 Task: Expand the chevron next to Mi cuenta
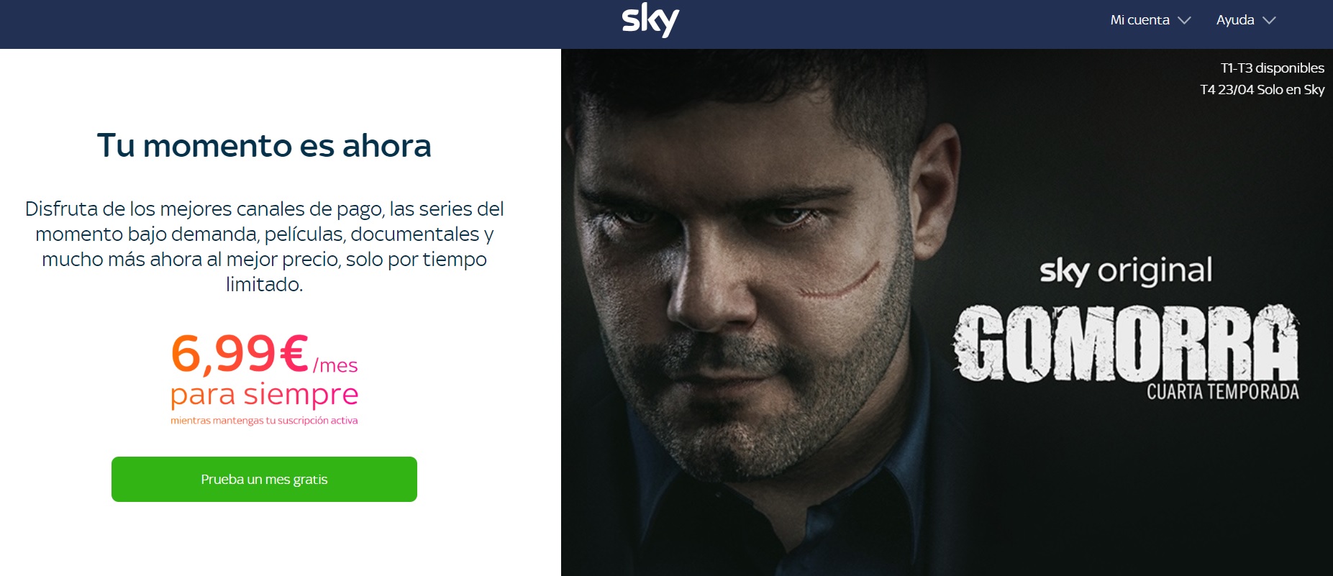(x=1184, y=21)
